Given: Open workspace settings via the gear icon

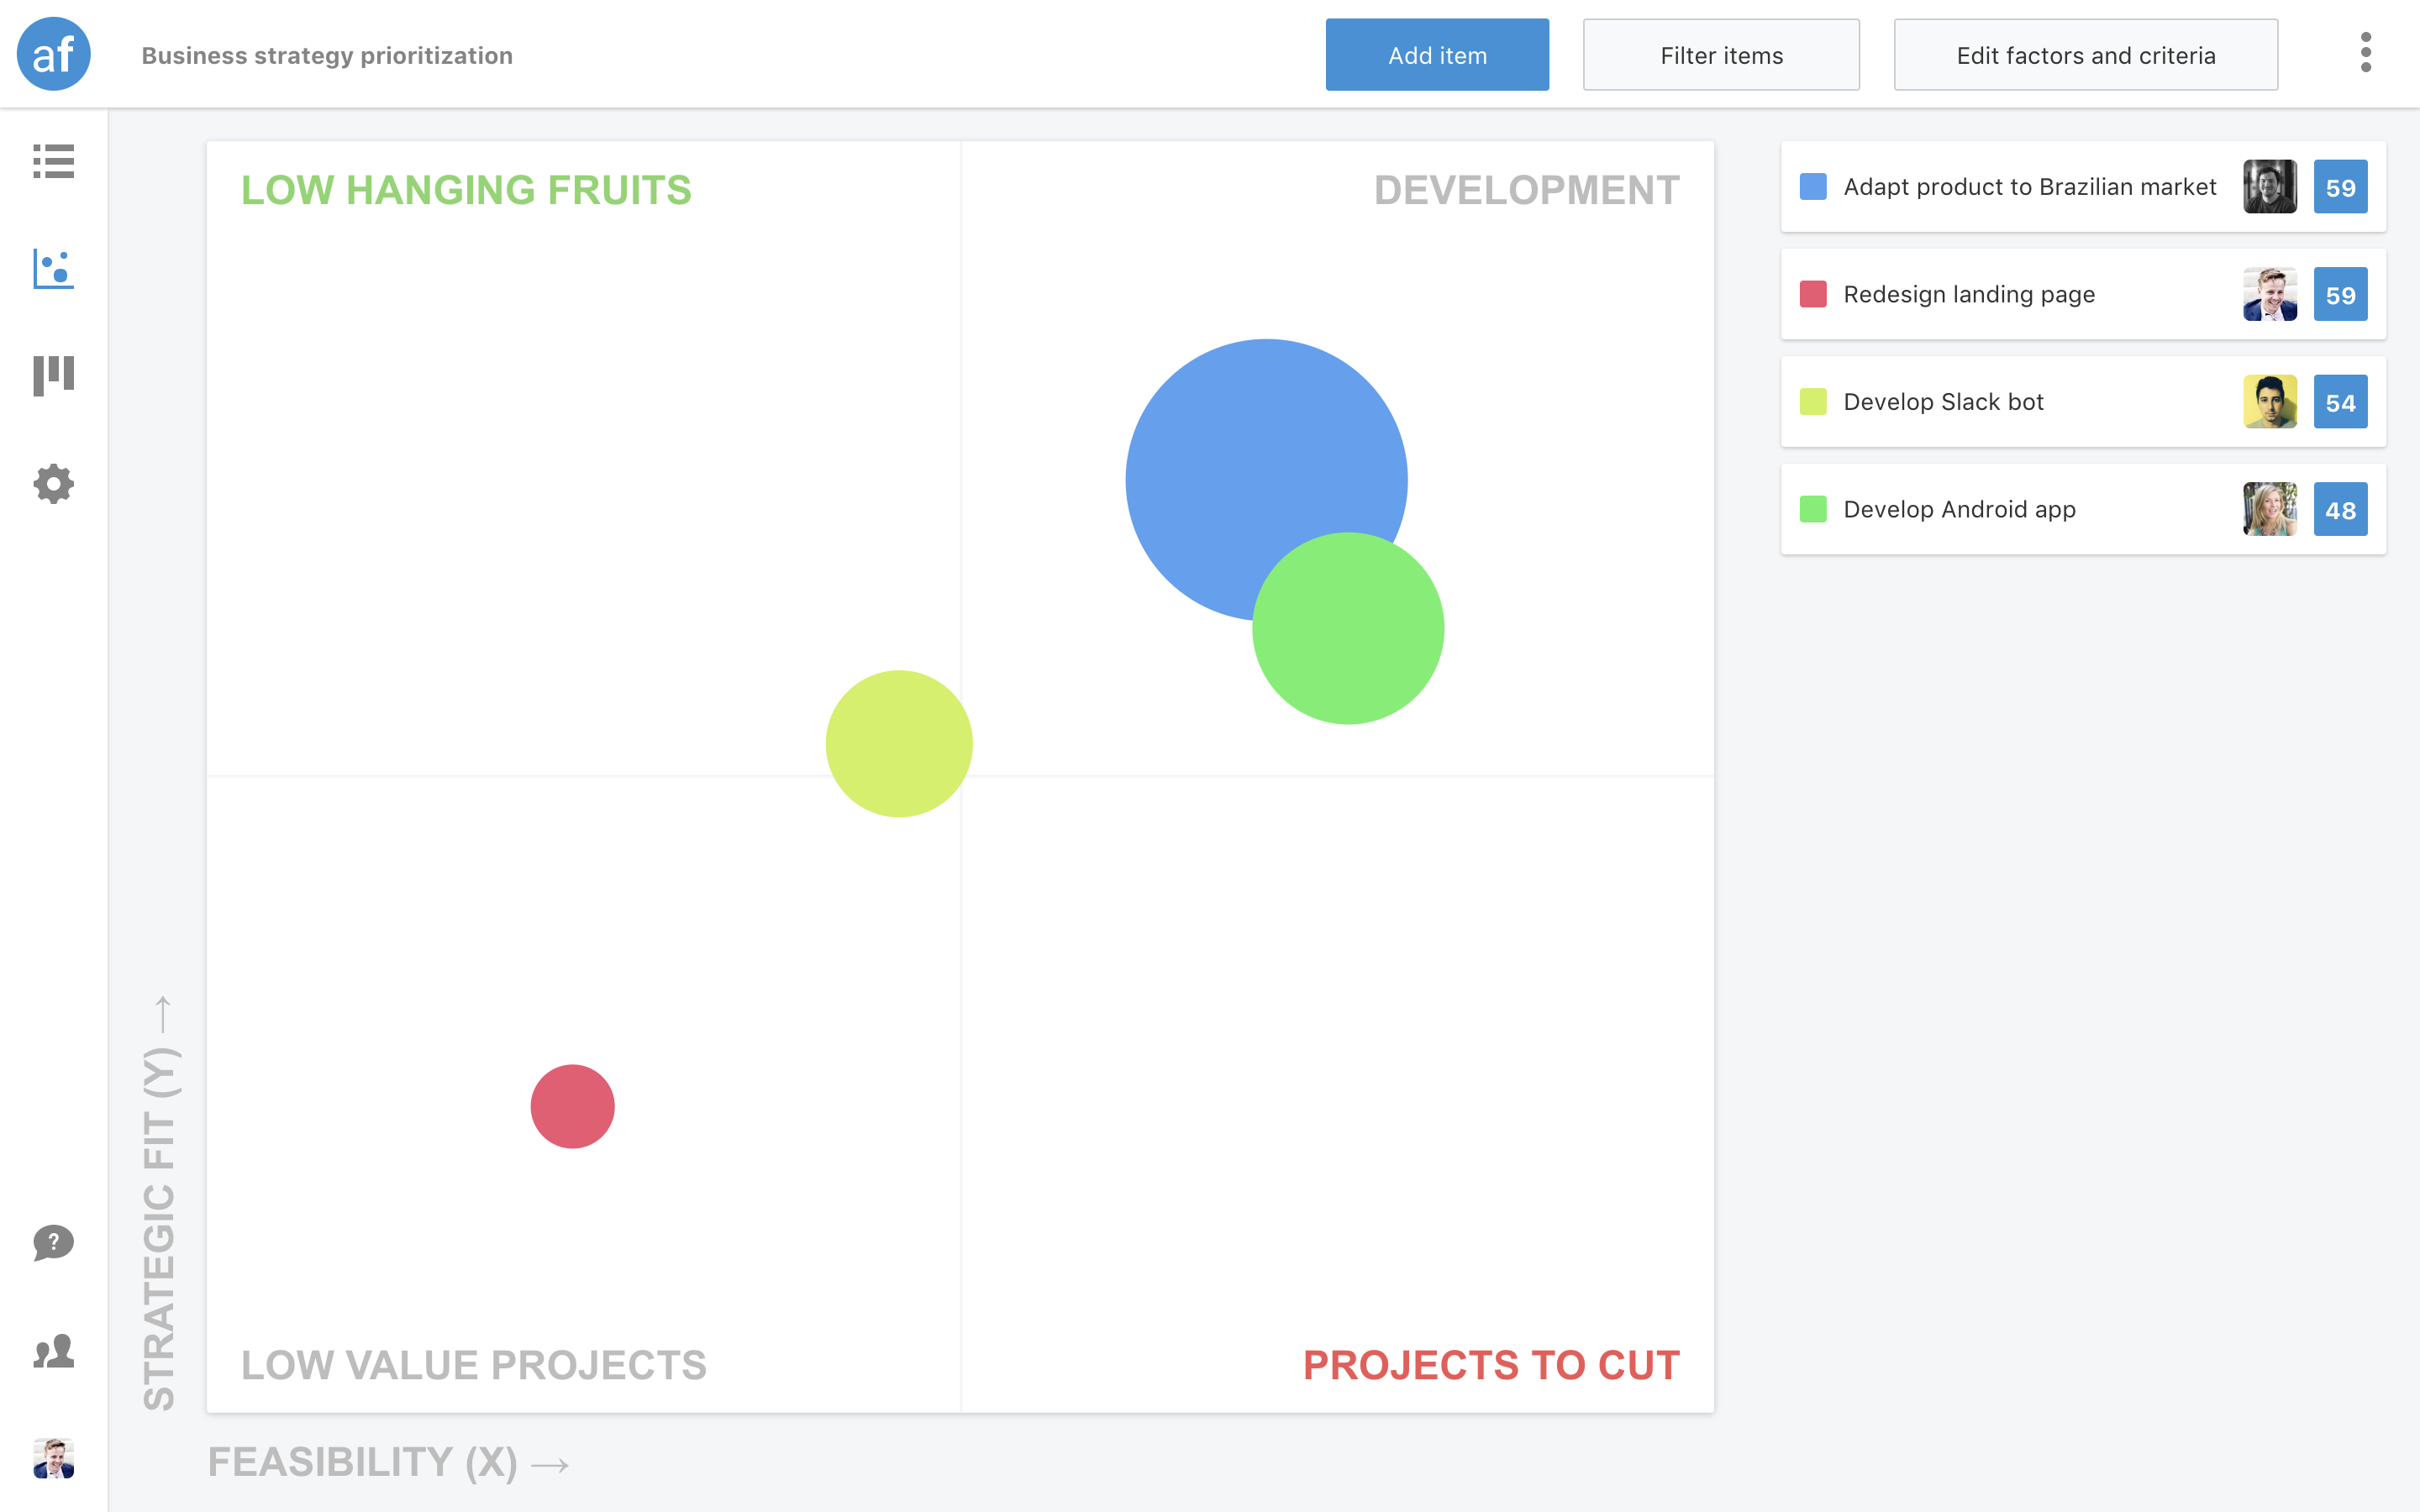Looking at the screenshot, I should [x=53, y=484].
